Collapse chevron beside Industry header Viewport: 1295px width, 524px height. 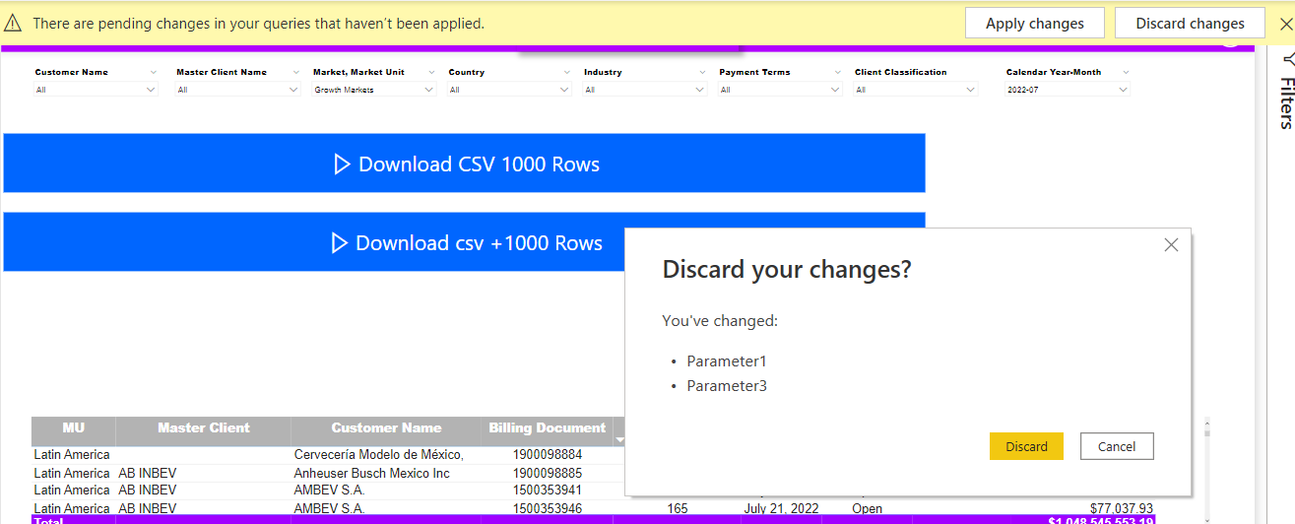tap(703, 72)
